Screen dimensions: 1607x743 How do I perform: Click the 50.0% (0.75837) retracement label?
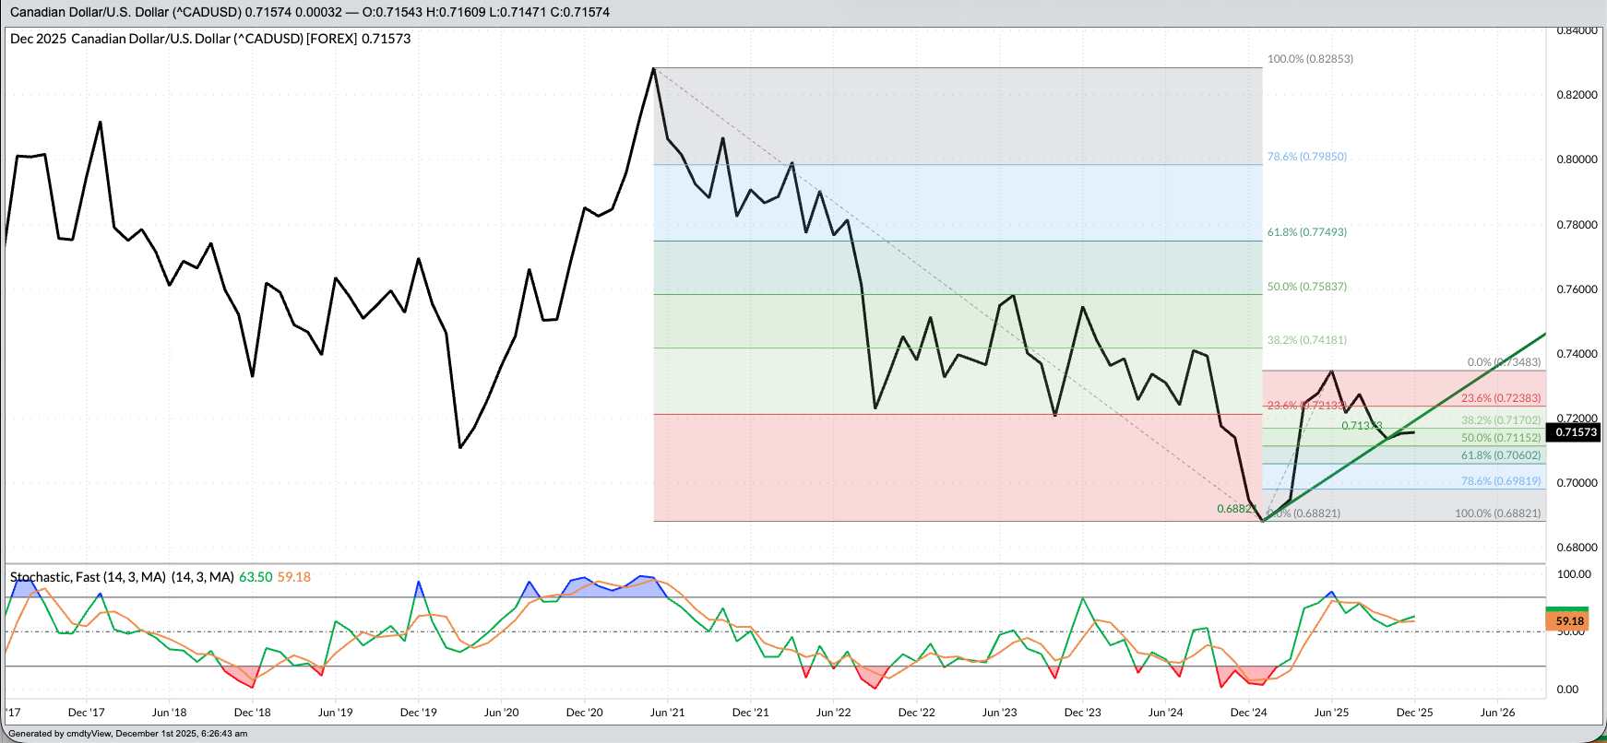[1306, 287]
